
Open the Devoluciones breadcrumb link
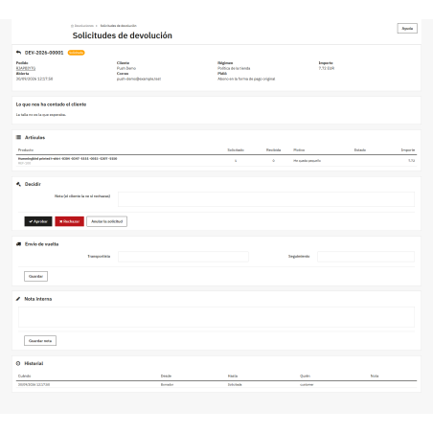(84, 26)
